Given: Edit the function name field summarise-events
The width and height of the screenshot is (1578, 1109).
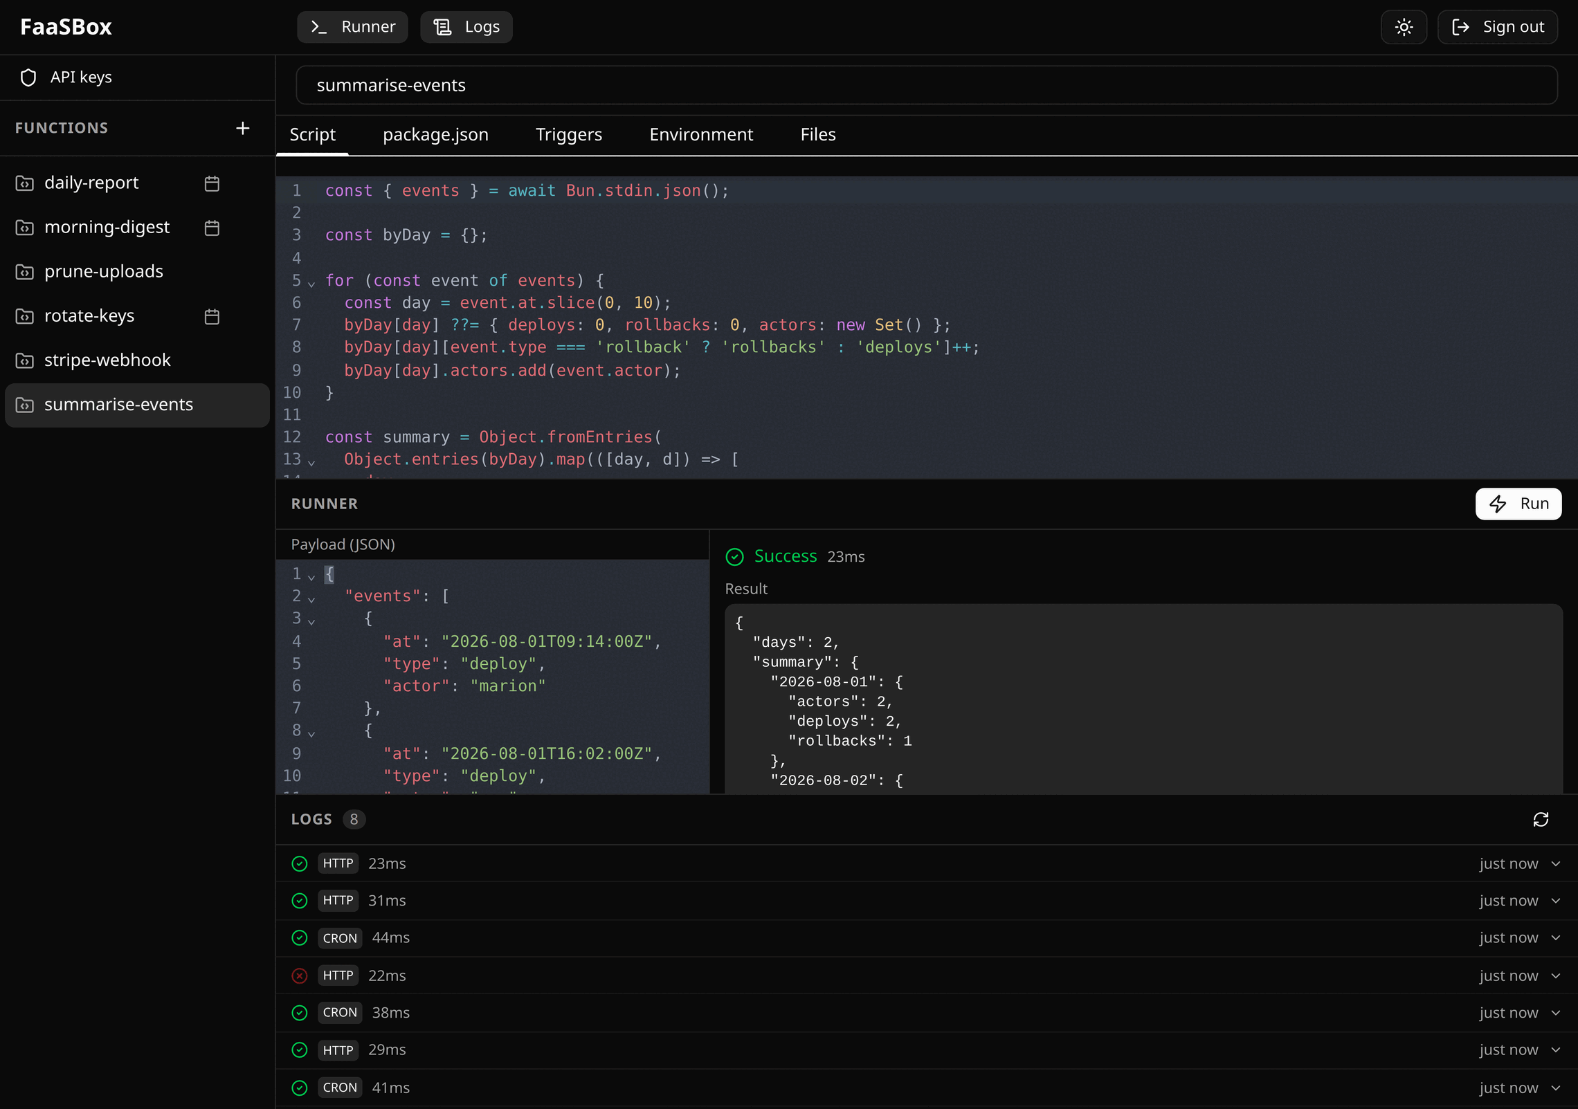Looking at the screenshot, I should [927, 85].
